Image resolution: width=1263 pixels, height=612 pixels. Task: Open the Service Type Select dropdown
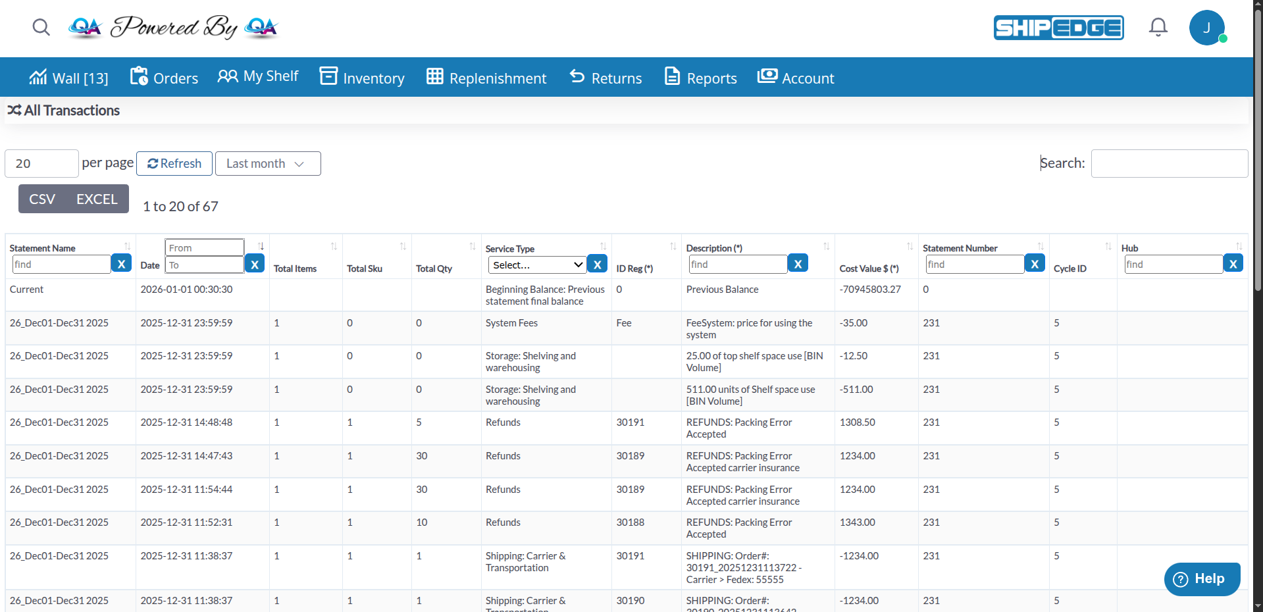click(535, 265)
